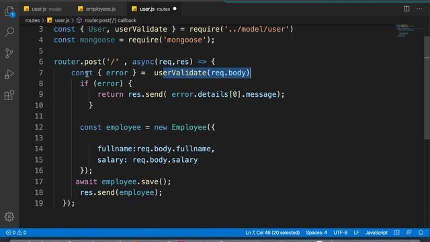The height and width of the screenshot is (242, 430).
Task: Open the Manage gear menu
Action: 9,216
